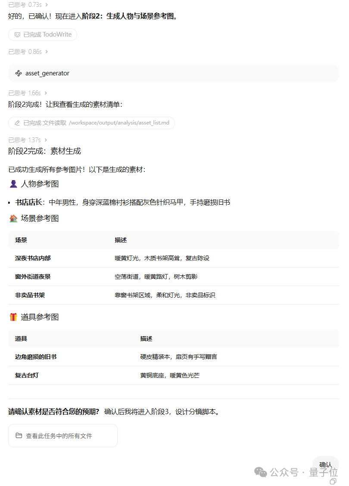Image resolution: width=349 pixels, height=486 pixels.
Task: Click the folder icon on the files button
Action: coord(18,435)
